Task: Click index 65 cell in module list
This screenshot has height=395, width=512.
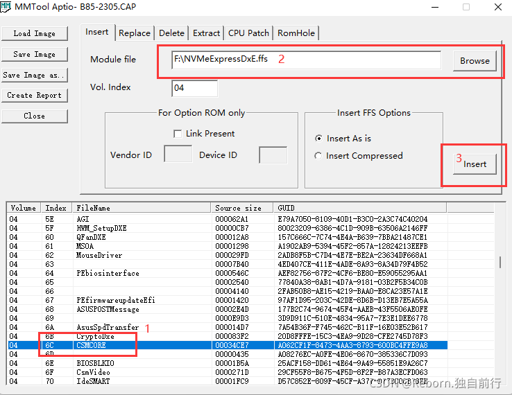Action: (50, 282)
